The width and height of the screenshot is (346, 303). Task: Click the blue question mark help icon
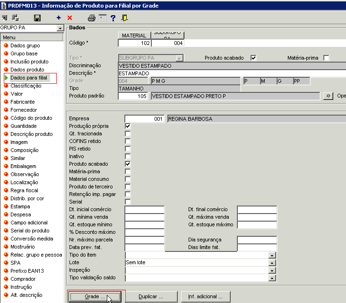[113, 18]
